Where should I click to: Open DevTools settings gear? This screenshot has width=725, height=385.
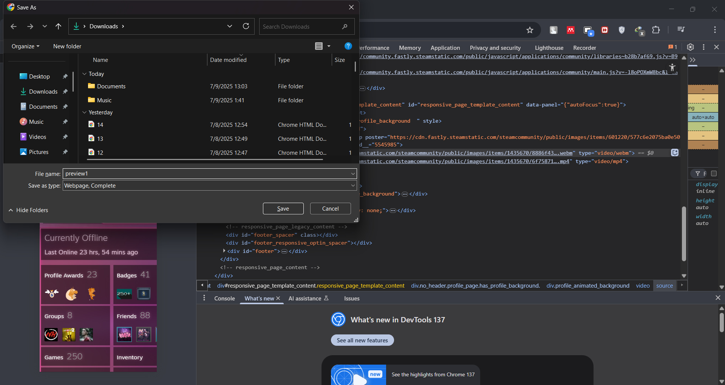pos(690,47)
